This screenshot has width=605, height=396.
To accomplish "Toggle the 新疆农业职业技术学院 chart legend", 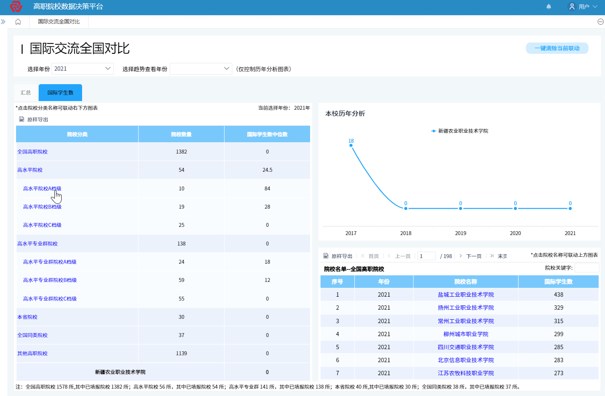I will coord(460,131).
